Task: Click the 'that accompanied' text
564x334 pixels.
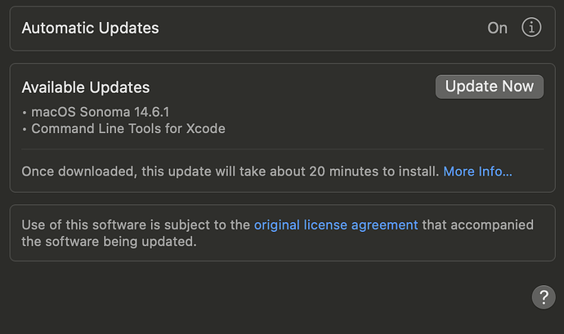Action: (477, 225)
